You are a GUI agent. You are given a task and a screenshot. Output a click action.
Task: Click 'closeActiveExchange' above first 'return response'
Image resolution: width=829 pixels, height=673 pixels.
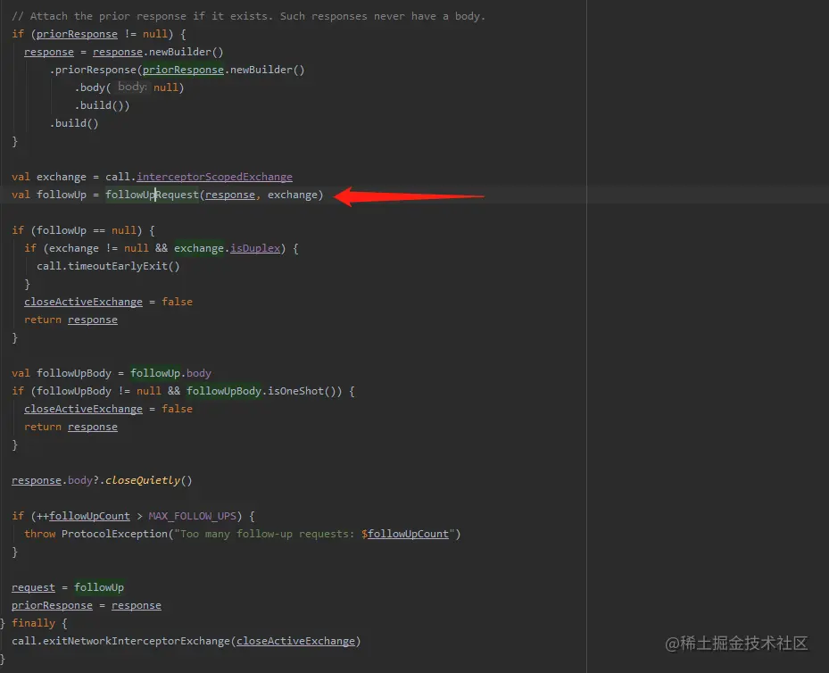pos(83,302)
